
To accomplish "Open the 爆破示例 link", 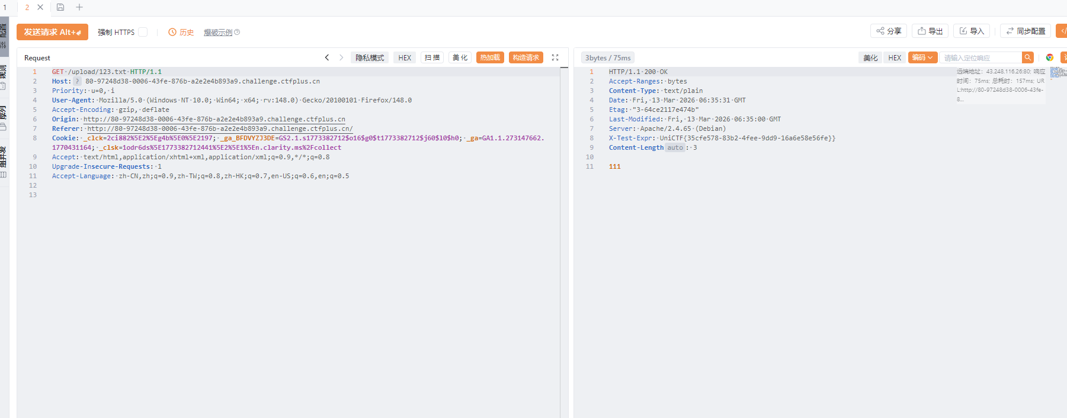I will [x=218, y=33].
